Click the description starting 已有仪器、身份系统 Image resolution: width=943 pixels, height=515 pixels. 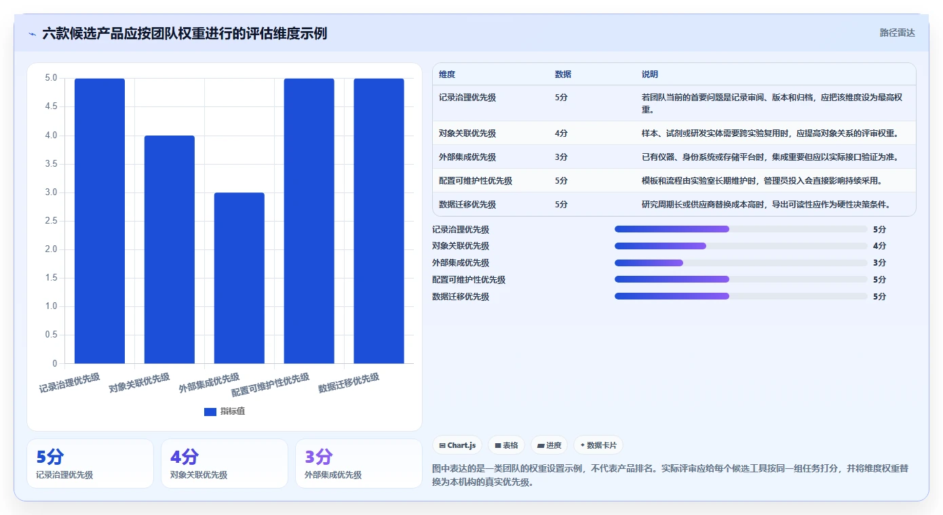[770, 157]
